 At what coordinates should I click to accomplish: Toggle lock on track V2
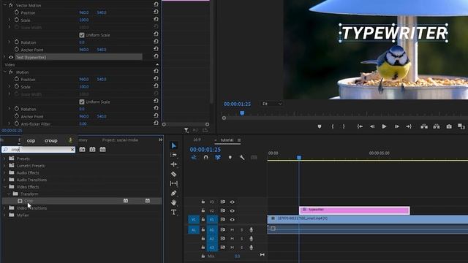[203, 210]
